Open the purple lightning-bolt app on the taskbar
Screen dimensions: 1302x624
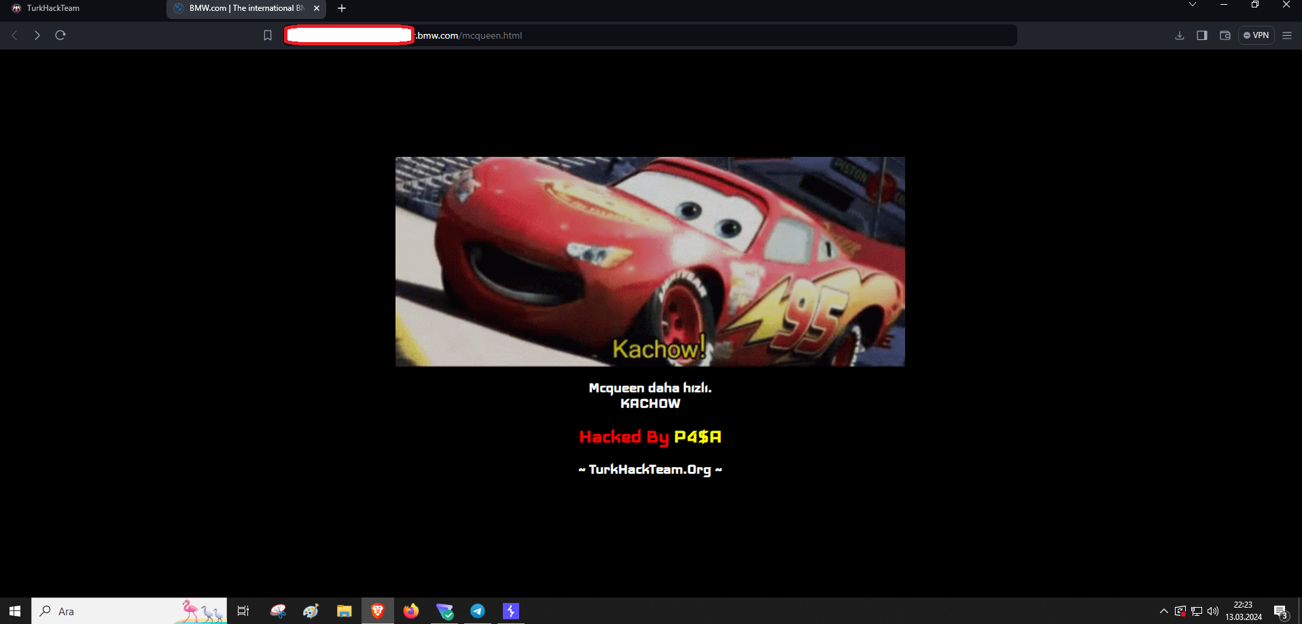pos(511,611)
